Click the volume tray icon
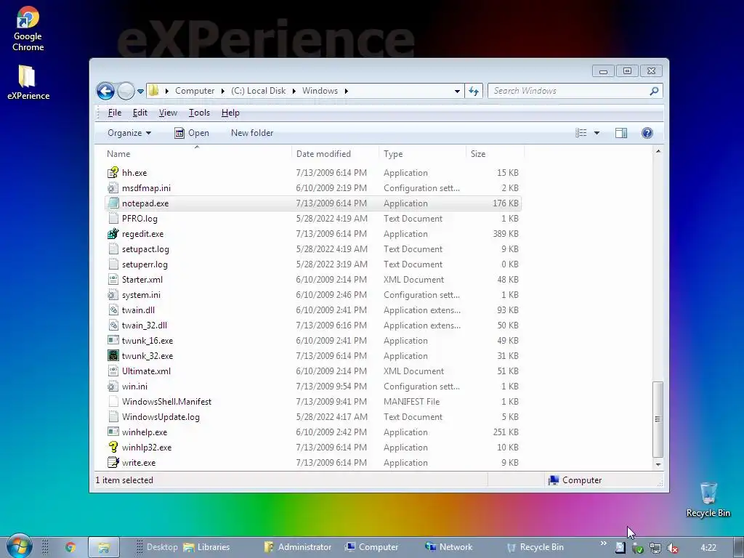The height and width of the screenshot is (558, 744). [x=673, y=548]
